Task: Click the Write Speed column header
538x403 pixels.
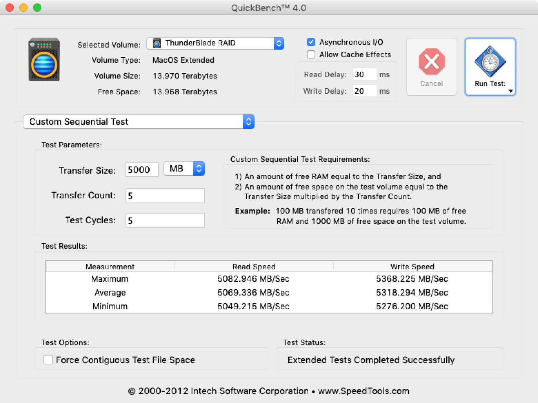Action: pos(412,267)
